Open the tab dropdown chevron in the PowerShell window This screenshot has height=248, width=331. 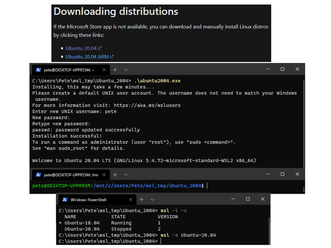point(152,199)
